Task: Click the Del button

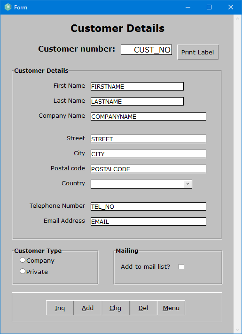Action: click(x=143, y=308)
